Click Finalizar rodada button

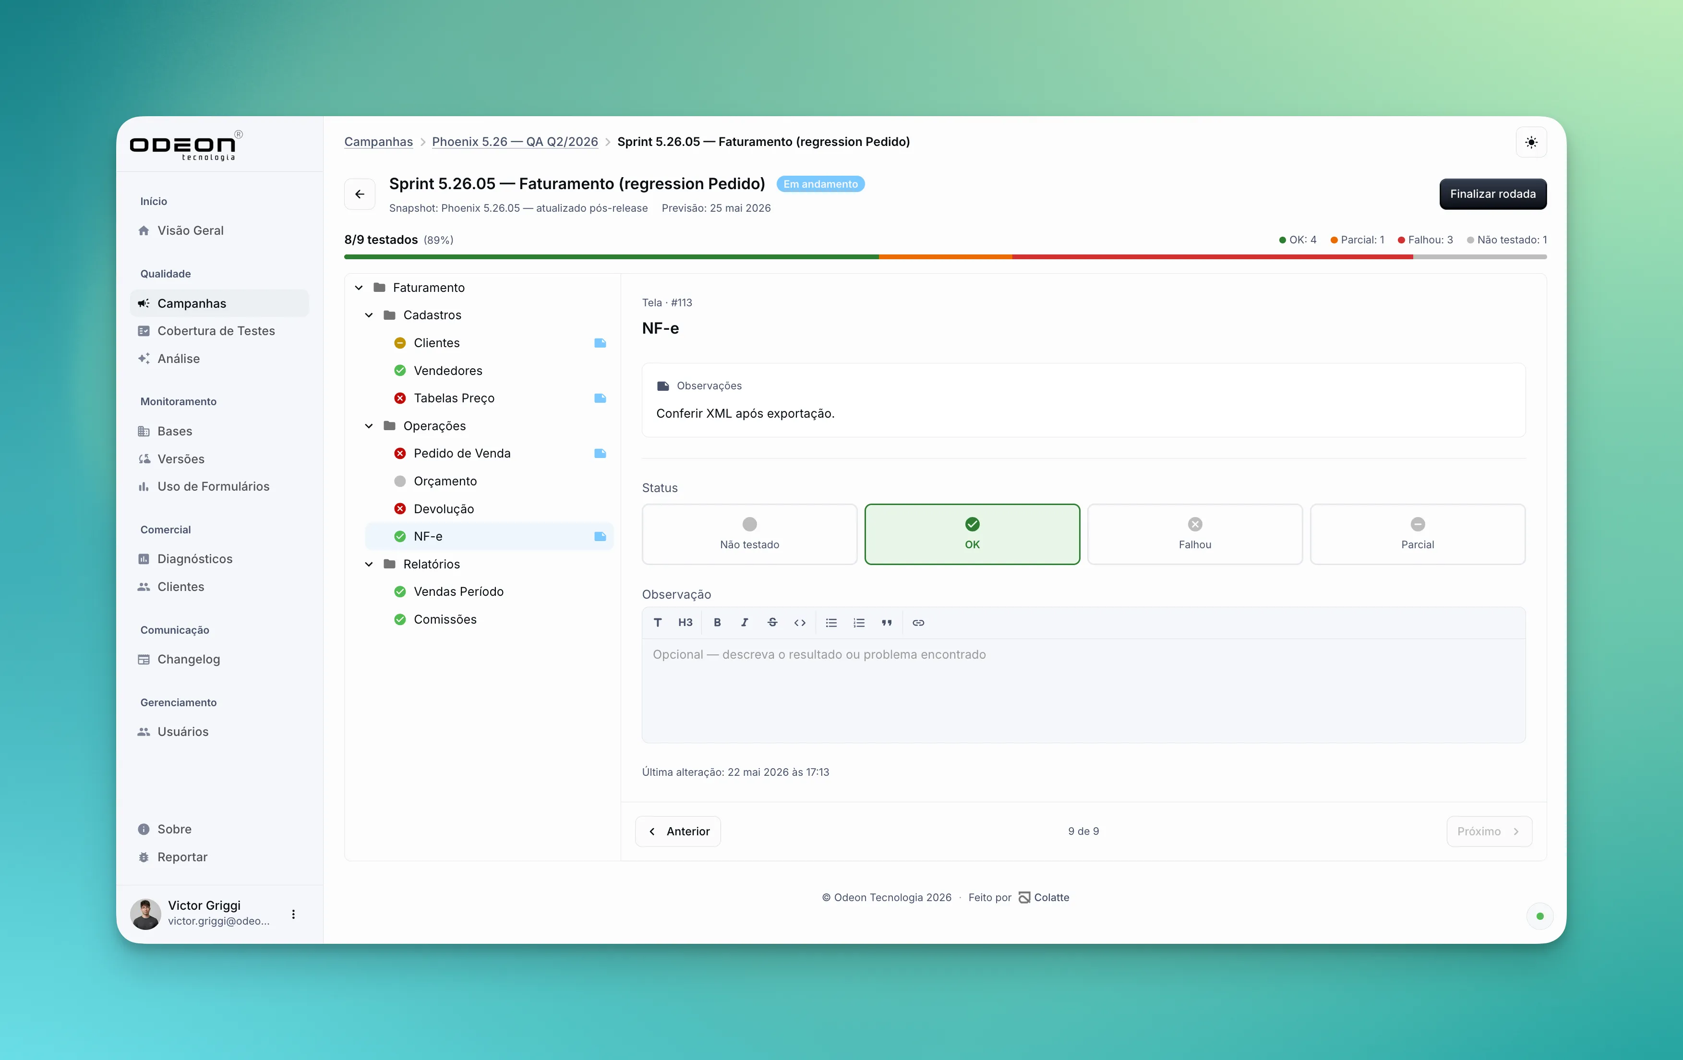point(1492,194)
